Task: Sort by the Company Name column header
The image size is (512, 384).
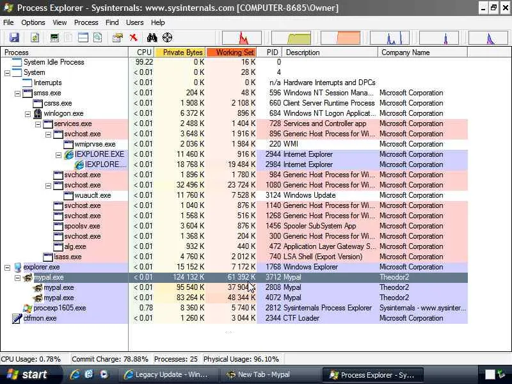Action: pos(422,52)
